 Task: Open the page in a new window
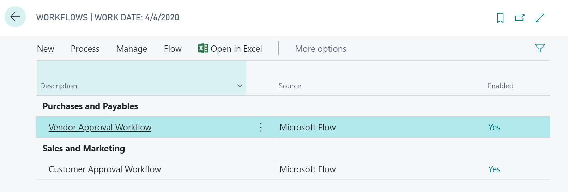(x=520, y=18)
